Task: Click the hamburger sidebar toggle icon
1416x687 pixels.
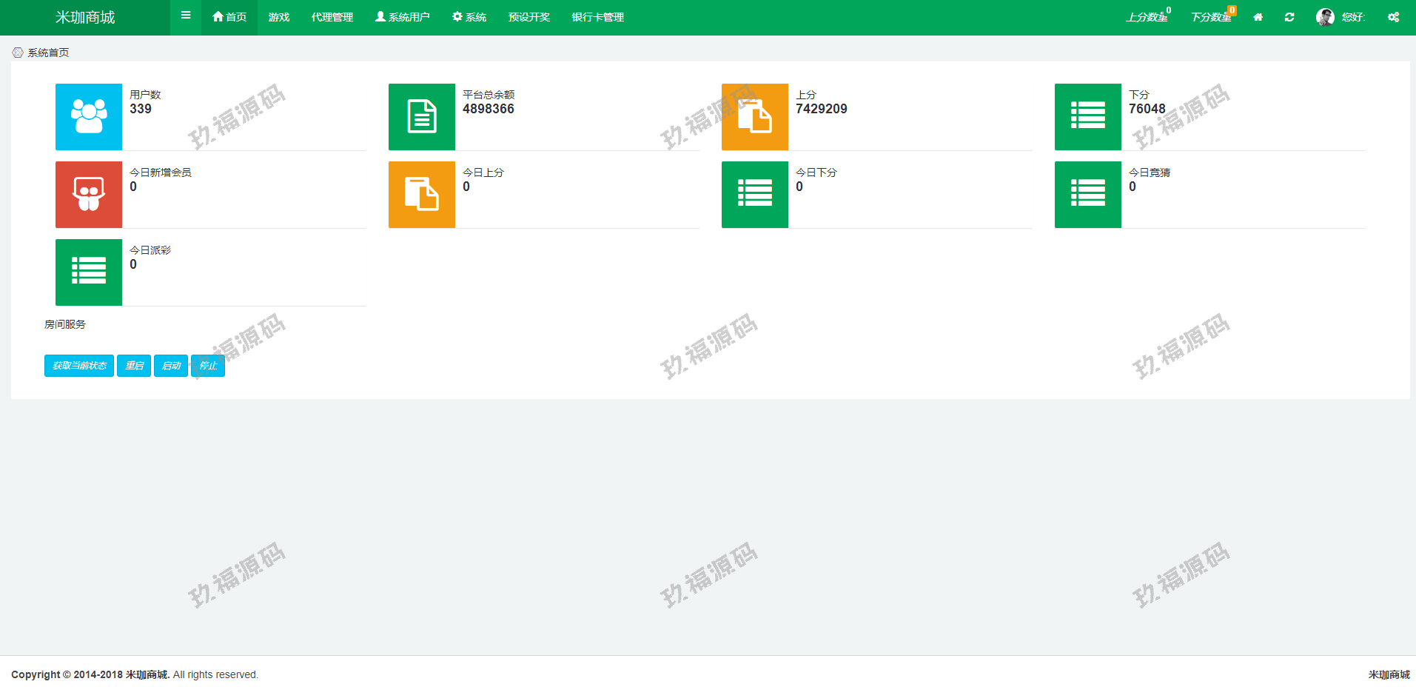Action: pos(186,16)
